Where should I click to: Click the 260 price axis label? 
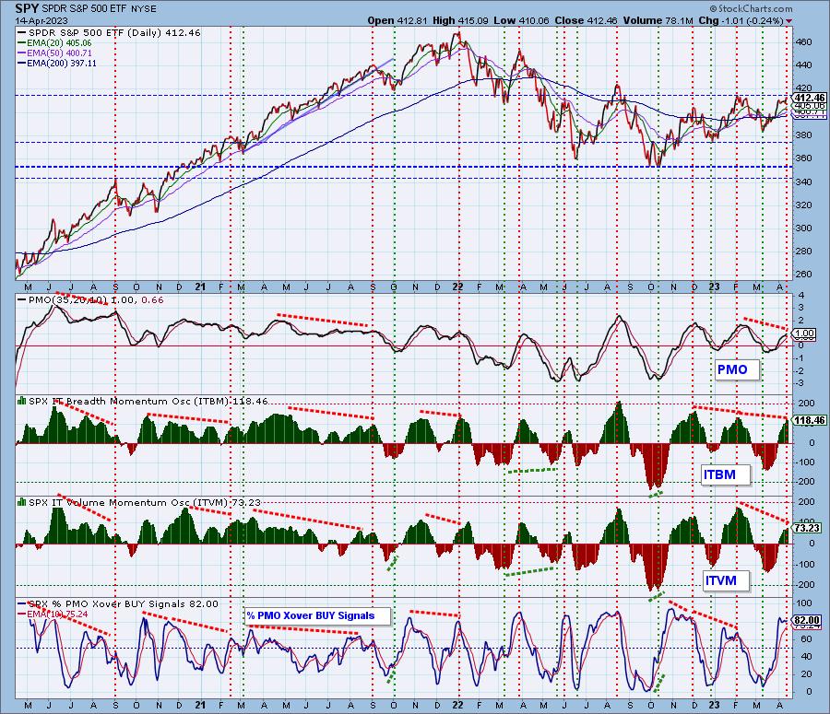click(803, 275)
